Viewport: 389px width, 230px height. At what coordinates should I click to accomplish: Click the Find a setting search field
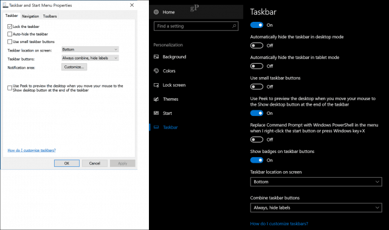pos(196,26)
